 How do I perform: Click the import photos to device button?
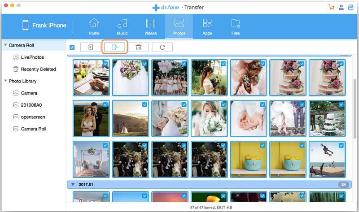91,48
